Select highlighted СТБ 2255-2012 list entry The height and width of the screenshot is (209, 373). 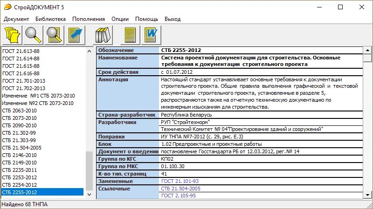click(x=42, y=192)
